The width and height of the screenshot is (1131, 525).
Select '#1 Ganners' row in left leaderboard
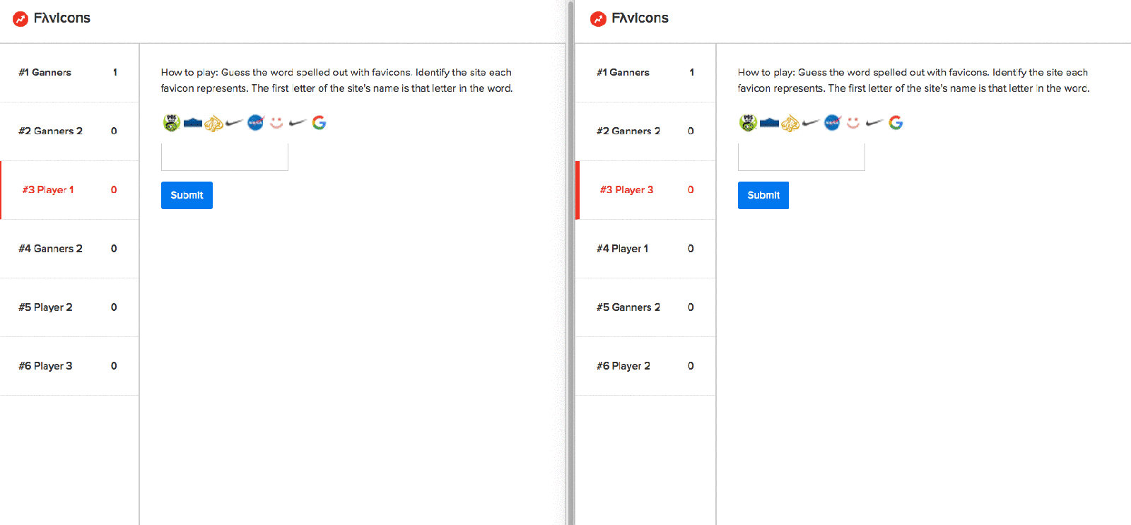click(x=69, y=73)
